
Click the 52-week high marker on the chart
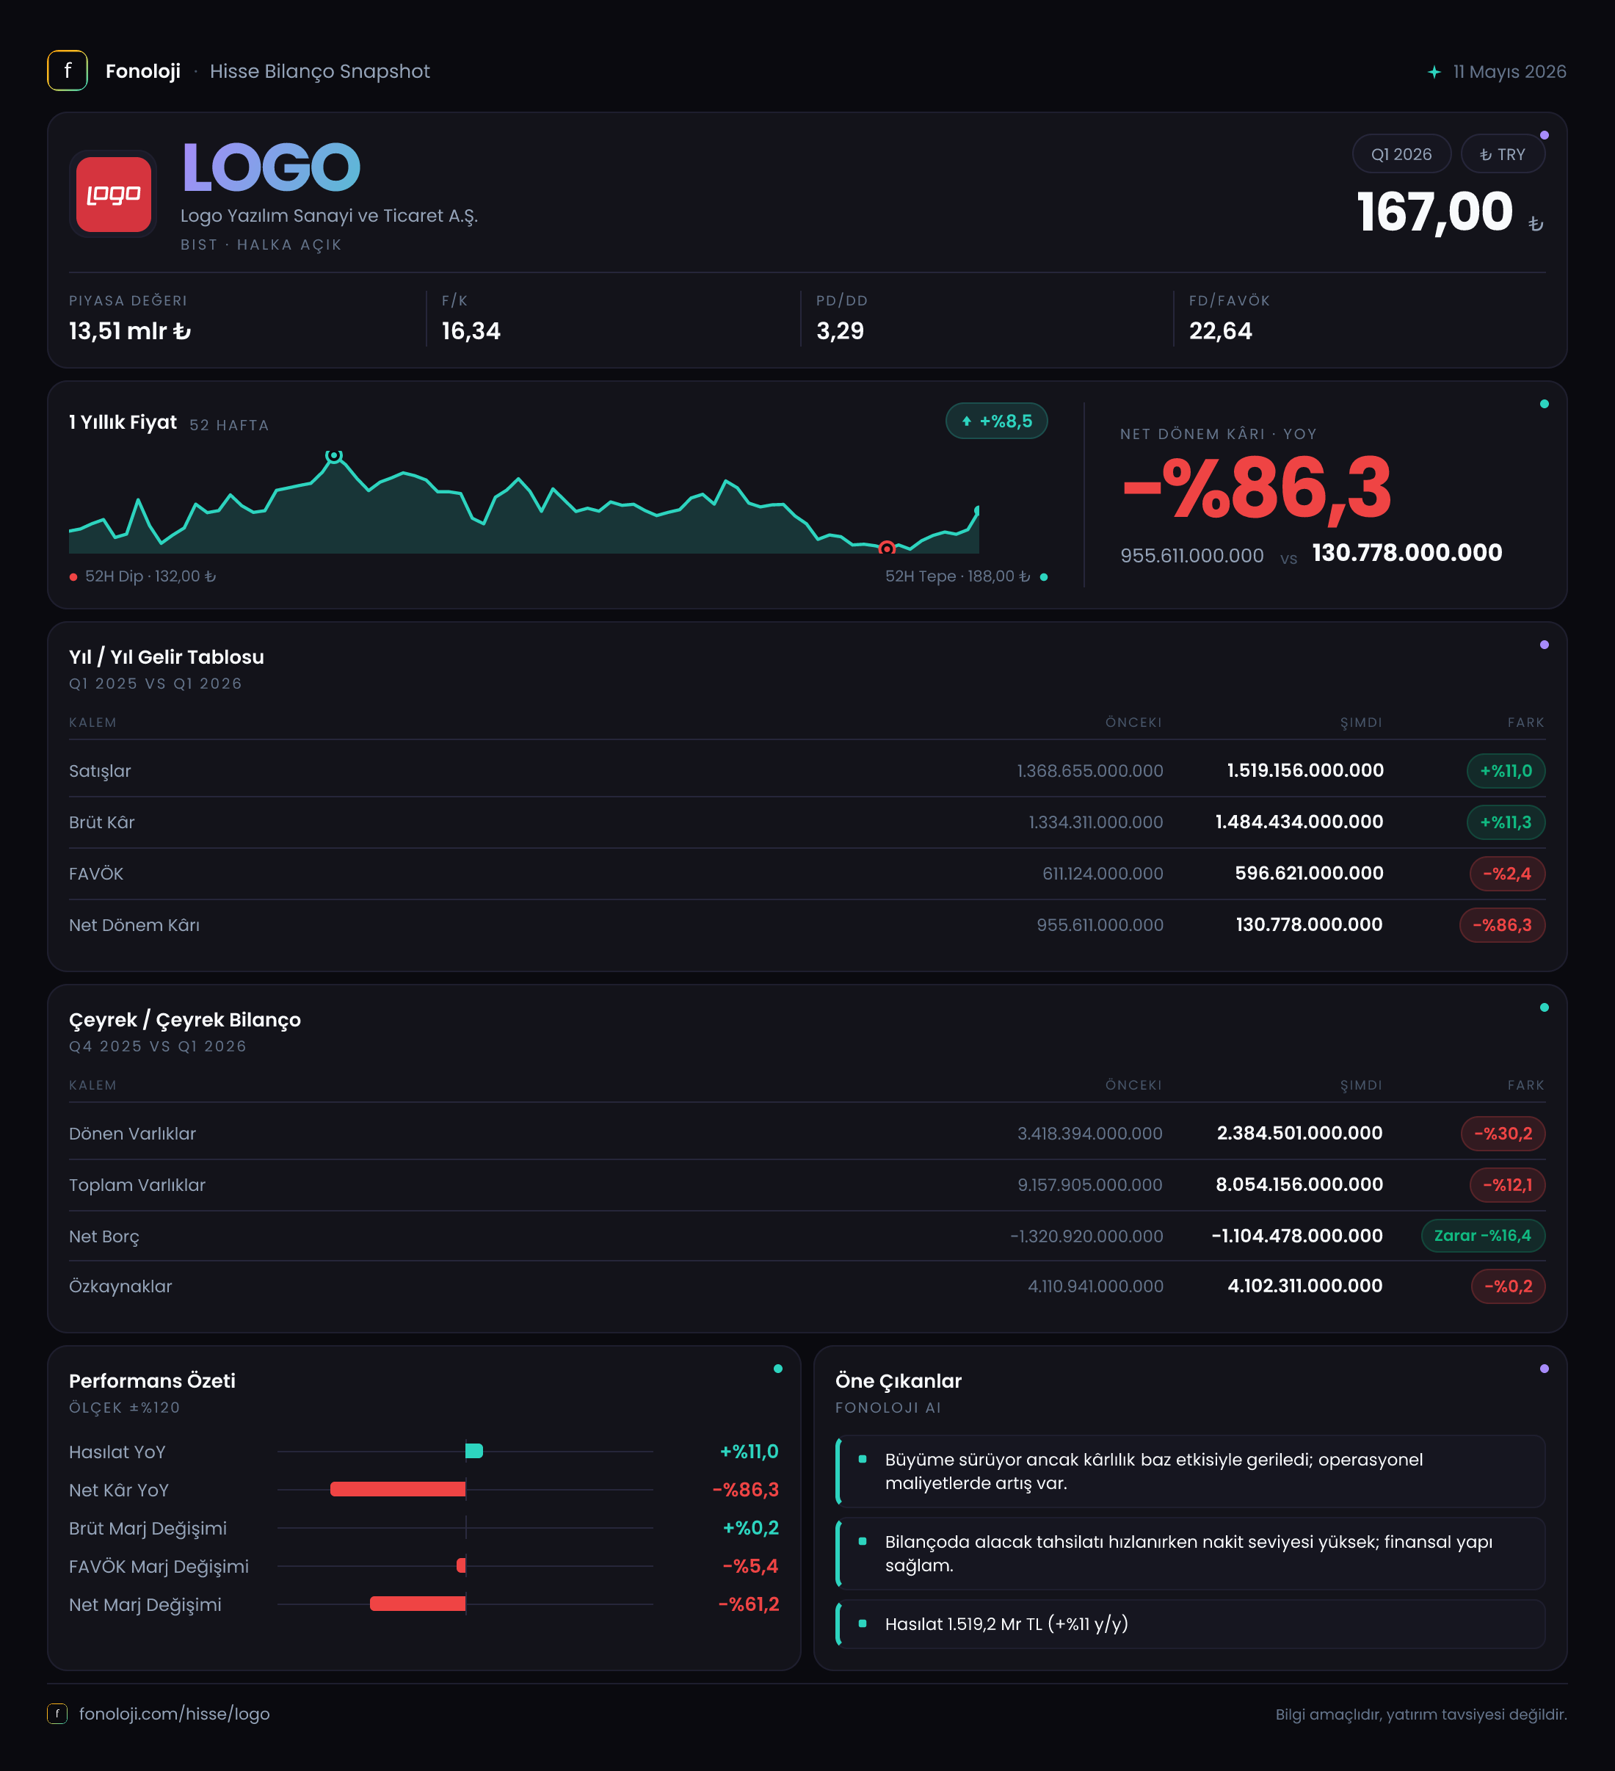pos(334,456)
